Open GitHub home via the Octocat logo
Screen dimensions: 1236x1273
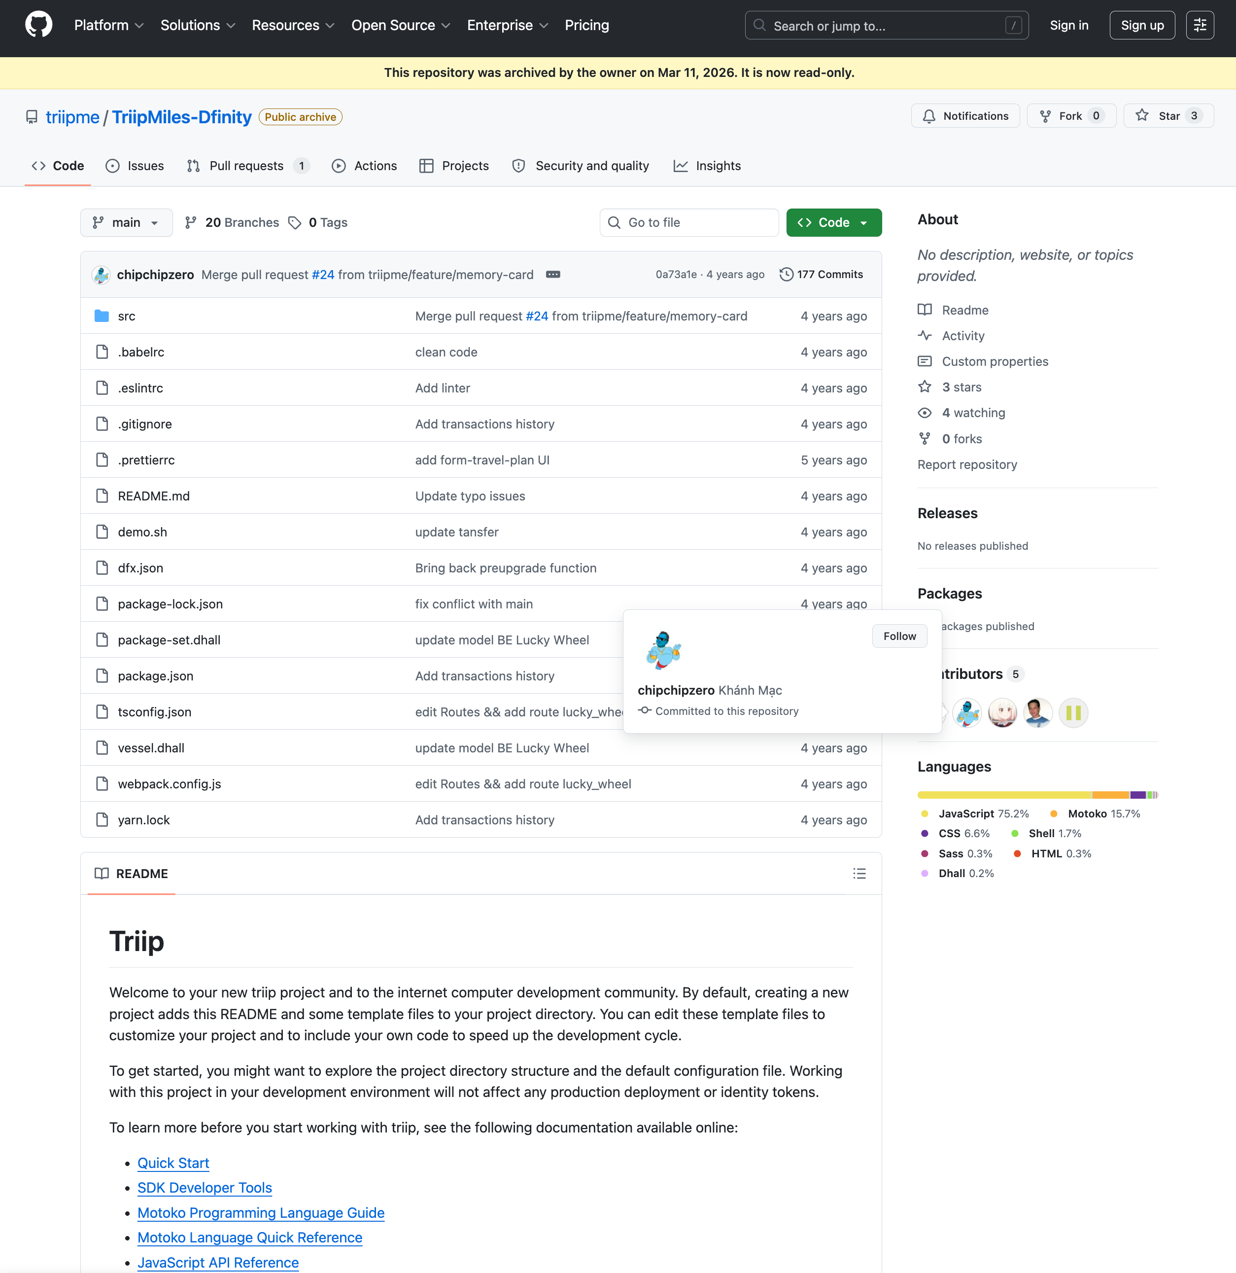38,25
